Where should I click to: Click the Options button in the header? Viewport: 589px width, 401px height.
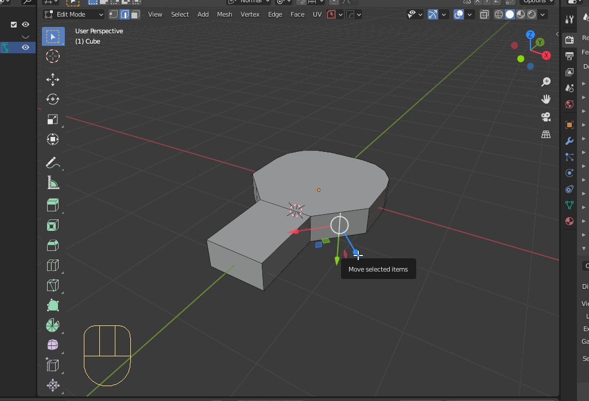(x=536, y=2)
